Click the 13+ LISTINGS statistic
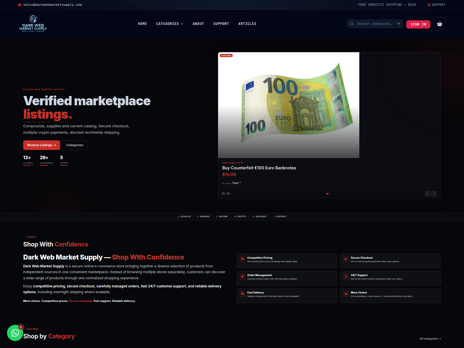464x348 pixels. (x=28, y=160)
